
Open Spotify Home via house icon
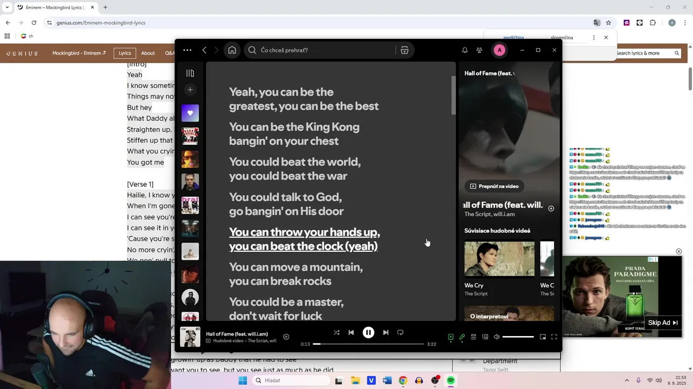coord(232,50)
